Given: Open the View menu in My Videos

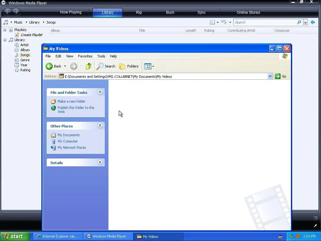Looking at the screenshot, I should click(70, 56).
